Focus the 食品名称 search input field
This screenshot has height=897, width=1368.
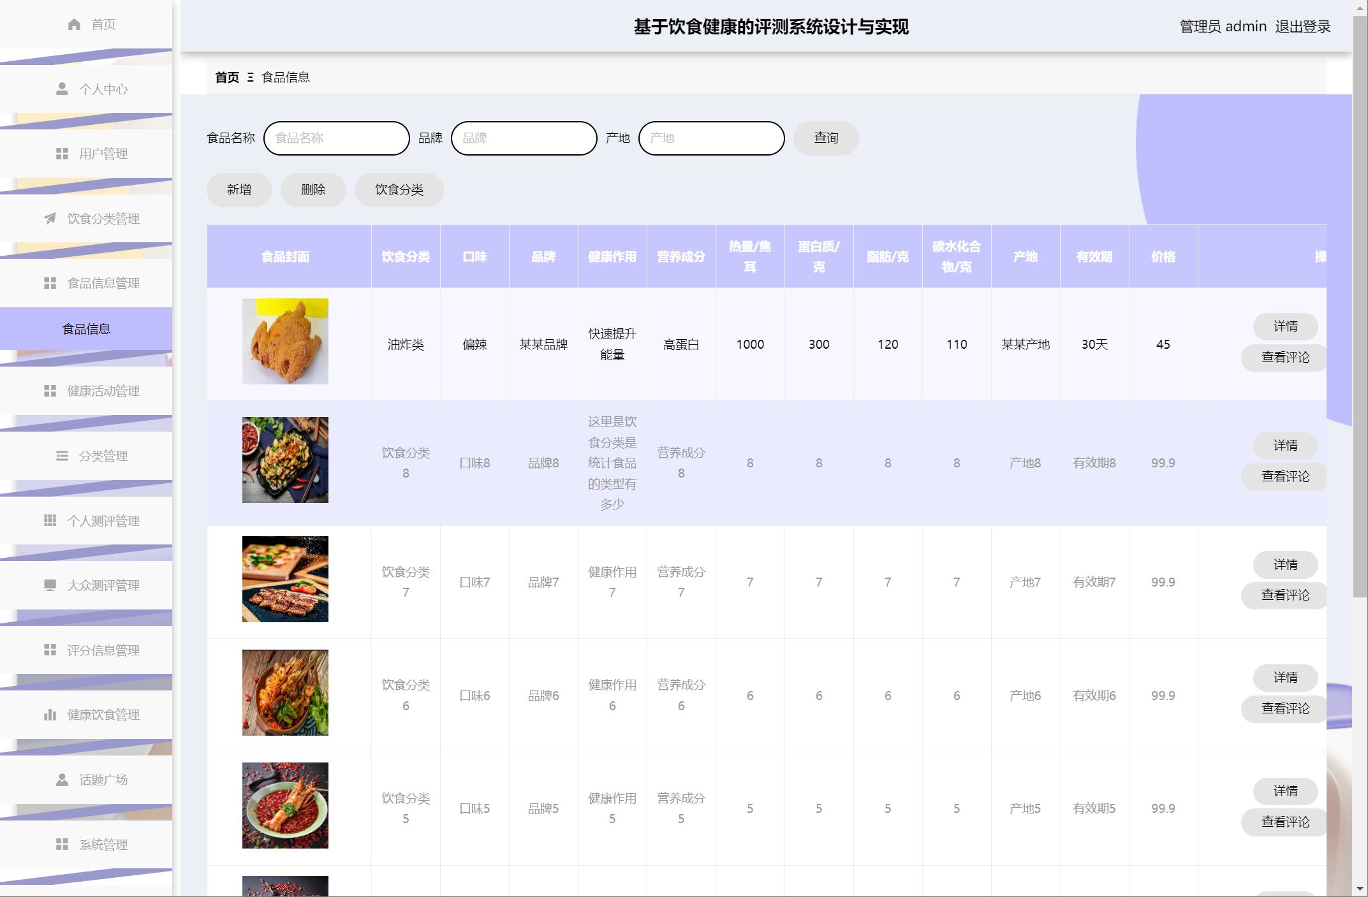point(336,138)
